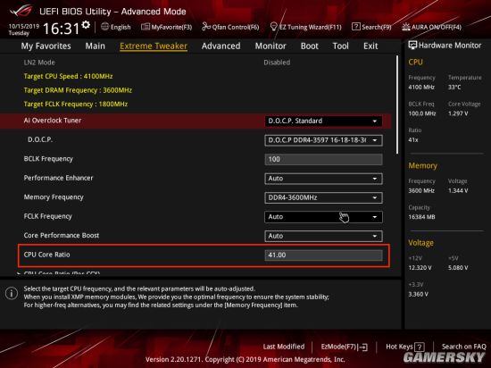Open the Memory Frequency DDR4-3600MHz dropdown
This screenshot has width=491, height=368.
[x=323, y=197]
